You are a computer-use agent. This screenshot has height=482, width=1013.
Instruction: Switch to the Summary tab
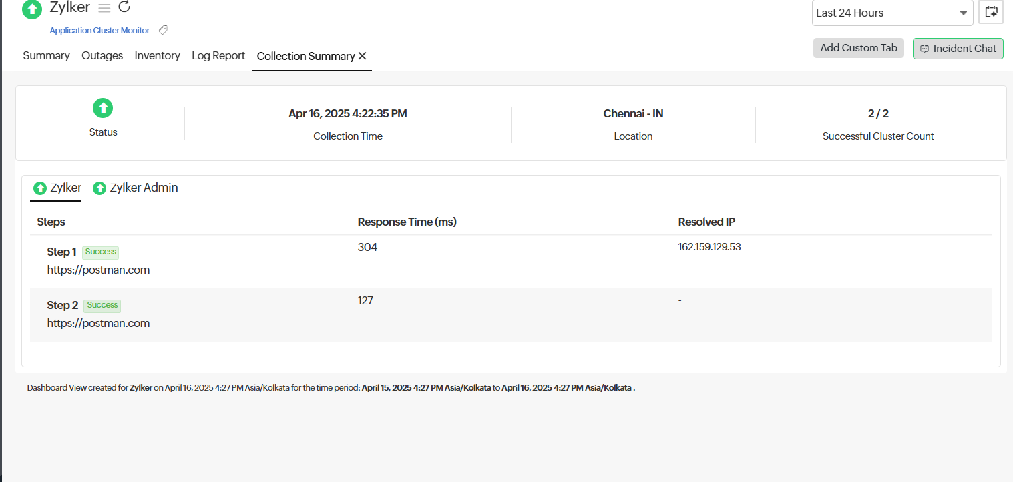pyautogui.click(x=46, y=56)
